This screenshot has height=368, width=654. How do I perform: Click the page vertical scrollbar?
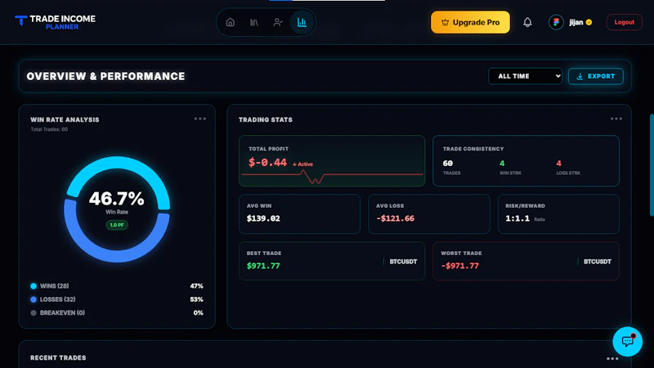(x=651, y=165)
